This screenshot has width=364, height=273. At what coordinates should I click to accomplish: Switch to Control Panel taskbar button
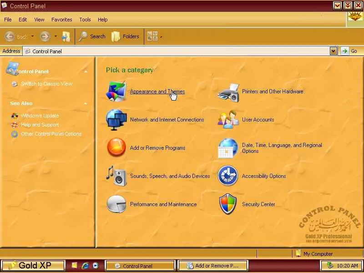point(140,266)
